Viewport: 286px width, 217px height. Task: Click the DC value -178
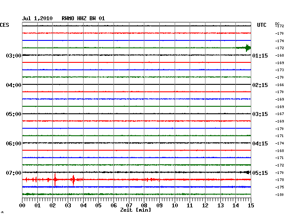279,180
